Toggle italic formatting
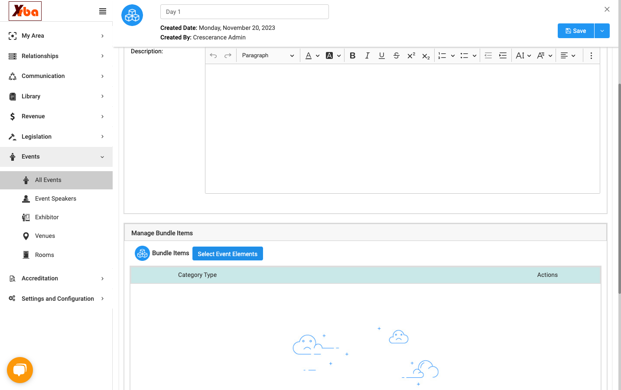621x390 pixels. point(367,55)
